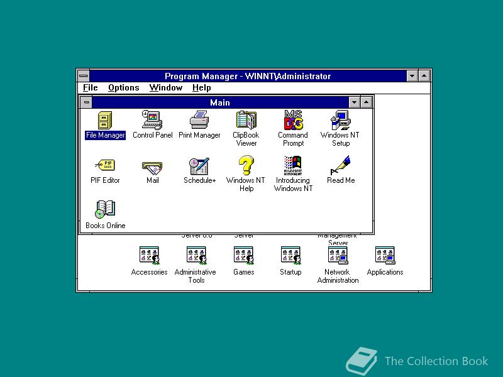This screenshot has width=503, height=377.
Task: Select the Windows NT Setup icon
Action: click(340, 120)
